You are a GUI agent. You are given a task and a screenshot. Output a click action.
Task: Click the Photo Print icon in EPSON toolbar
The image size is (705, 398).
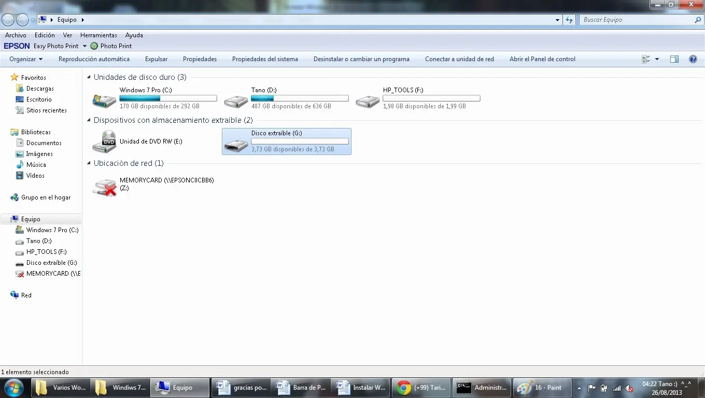tap(94, 46)
